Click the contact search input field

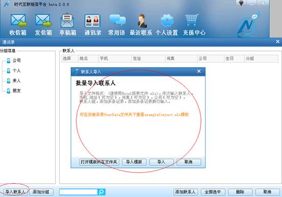[x=79, y=192]
